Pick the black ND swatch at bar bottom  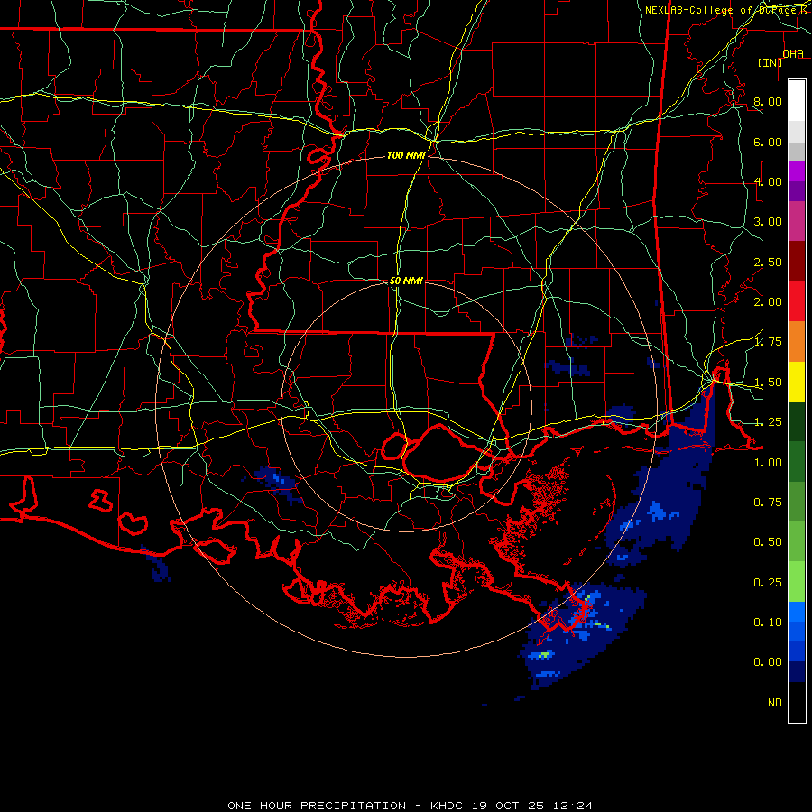point(797,702)
